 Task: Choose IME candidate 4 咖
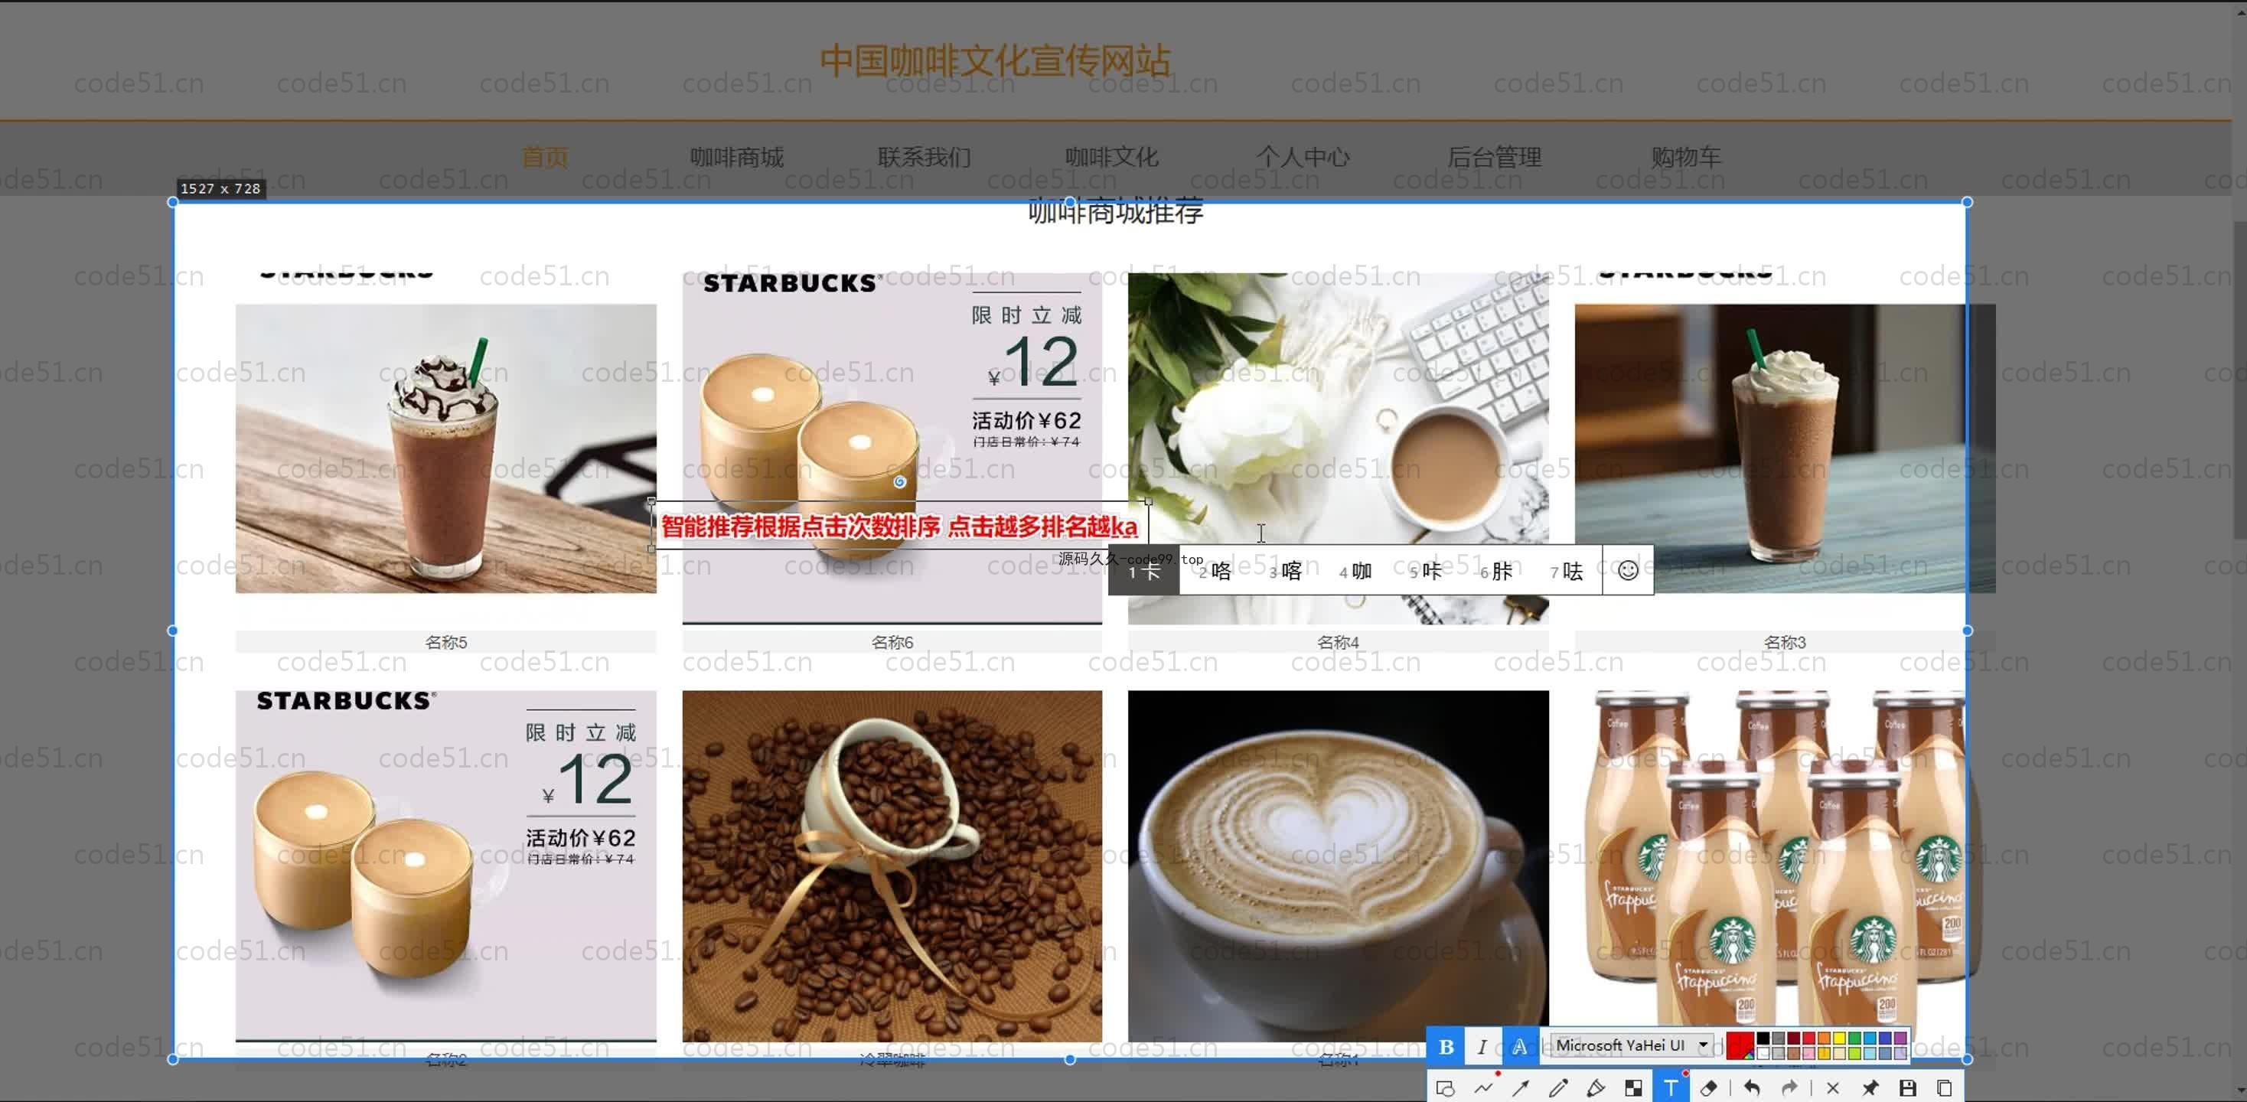[1355, 572]
